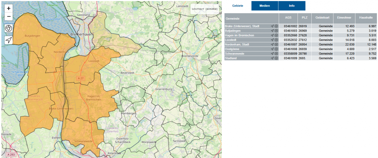This screenshot has width=378, height=158.
Task: Switch to the Medien tab
Action: (265, 6)
